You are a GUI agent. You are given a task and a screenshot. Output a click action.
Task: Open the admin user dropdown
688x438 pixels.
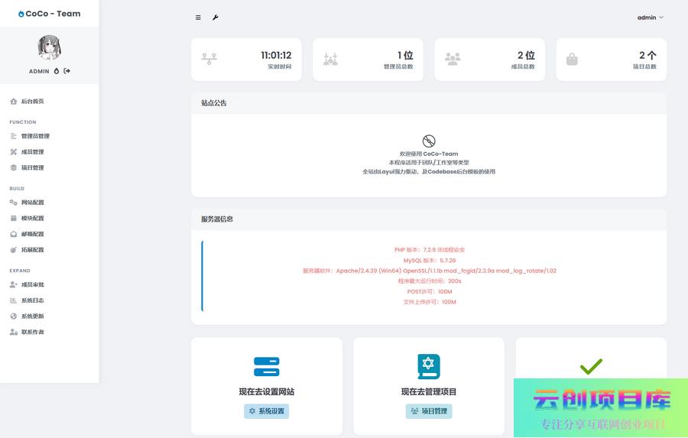point(650,18)
